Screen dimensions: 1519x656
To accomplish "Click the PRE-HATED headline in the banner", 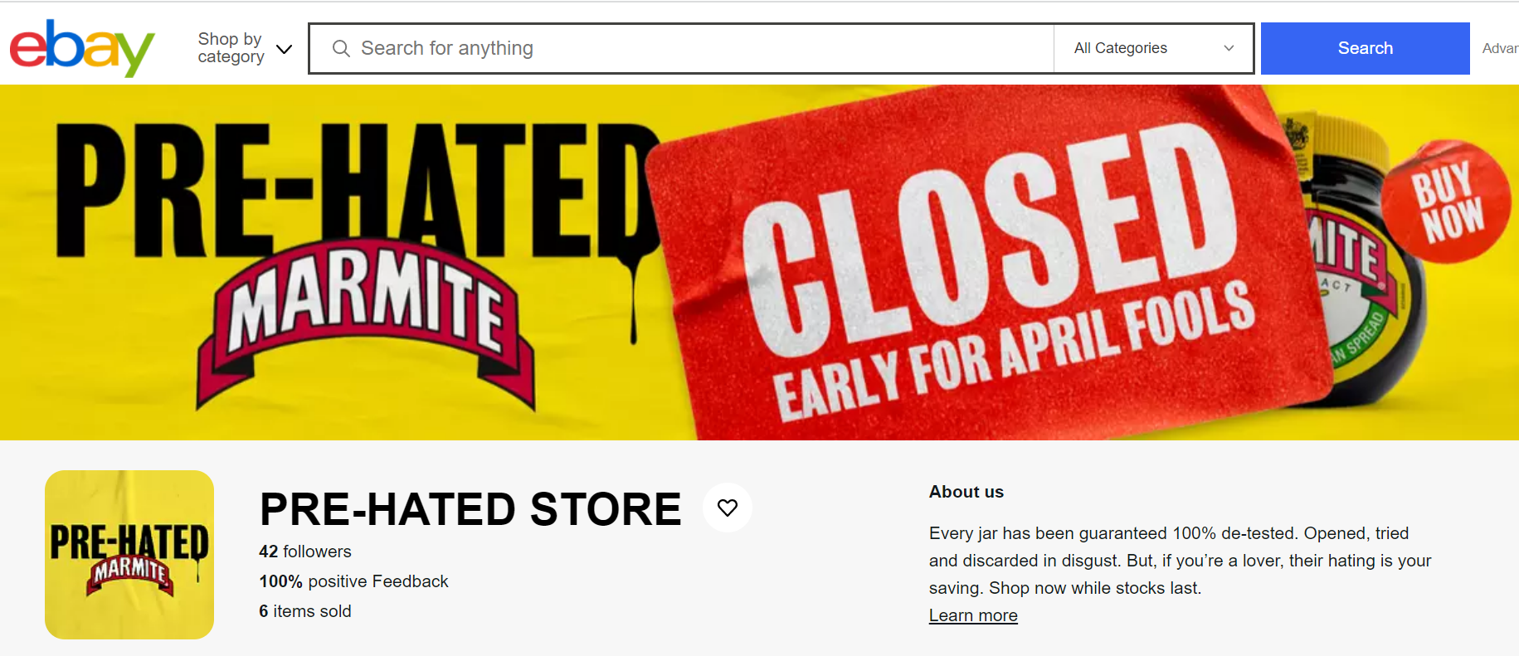I will (x=357, y=189).
